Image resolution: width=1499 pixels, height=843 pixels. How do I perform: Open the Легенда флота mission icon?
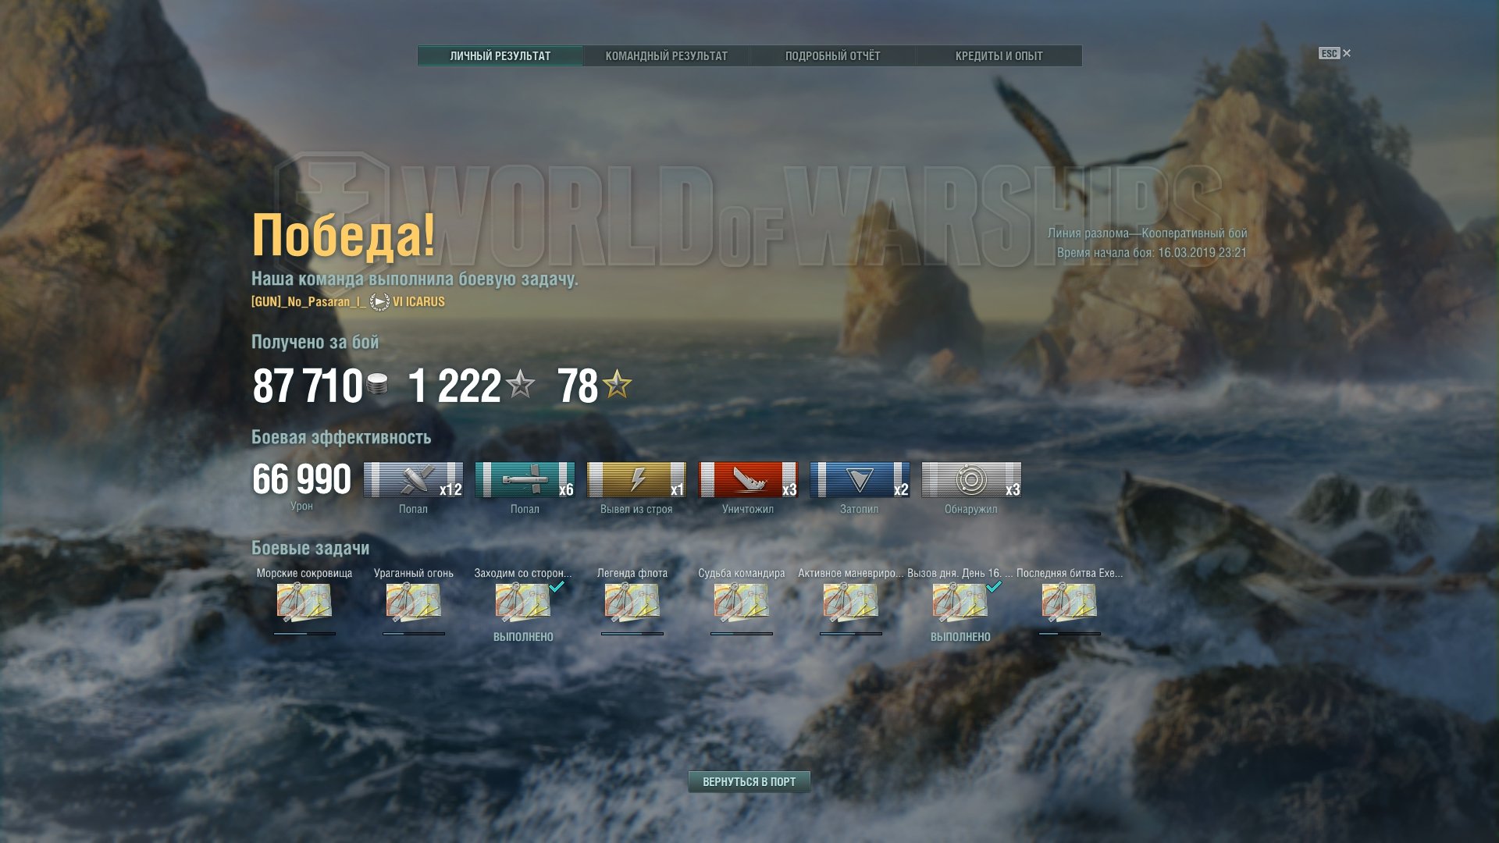[632, 603]
